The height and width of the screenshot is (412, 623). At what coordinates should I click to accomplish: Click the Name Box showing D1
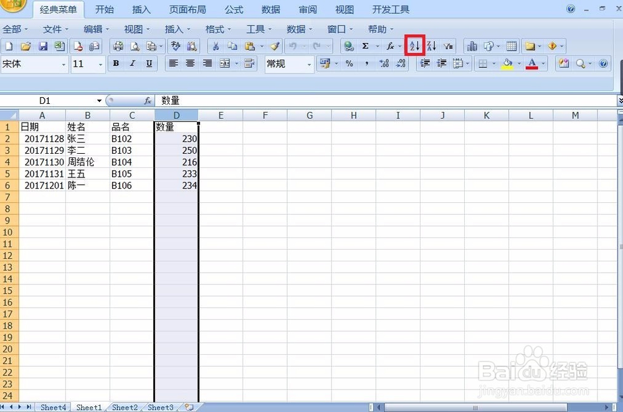pos(44,101)
